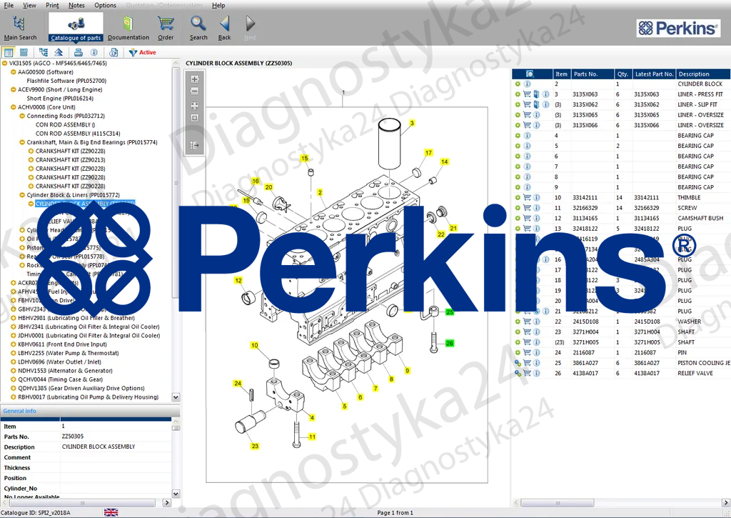Show info for part 3135X066
The height and width of the screenshot is (518, 731).
[x=536, y=125]
